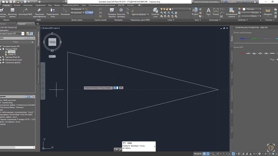Click the white color swatch ПоСлою
The height and width of the screenshot is (156, 278).
coord(244,9)
